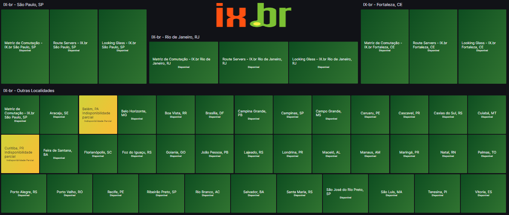Open Looking Glass - IX.br São Paulo panel
Image resolution: width=509 pixels, height=215 pixels.
coord(122,46)
